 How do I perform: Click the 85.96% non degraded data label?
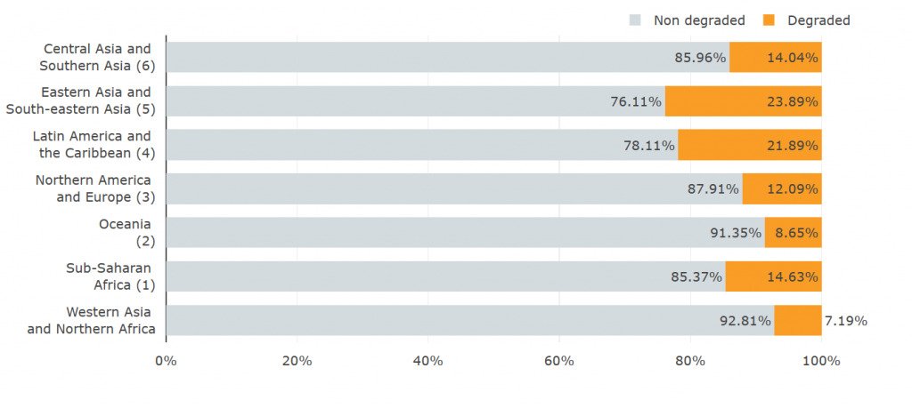click(x=700, y=58)
